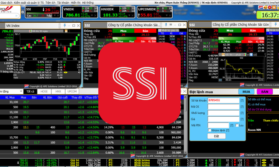279x167 pixels.
Task: Switch to the HNX tab
Action: click(x=58, y=91)
